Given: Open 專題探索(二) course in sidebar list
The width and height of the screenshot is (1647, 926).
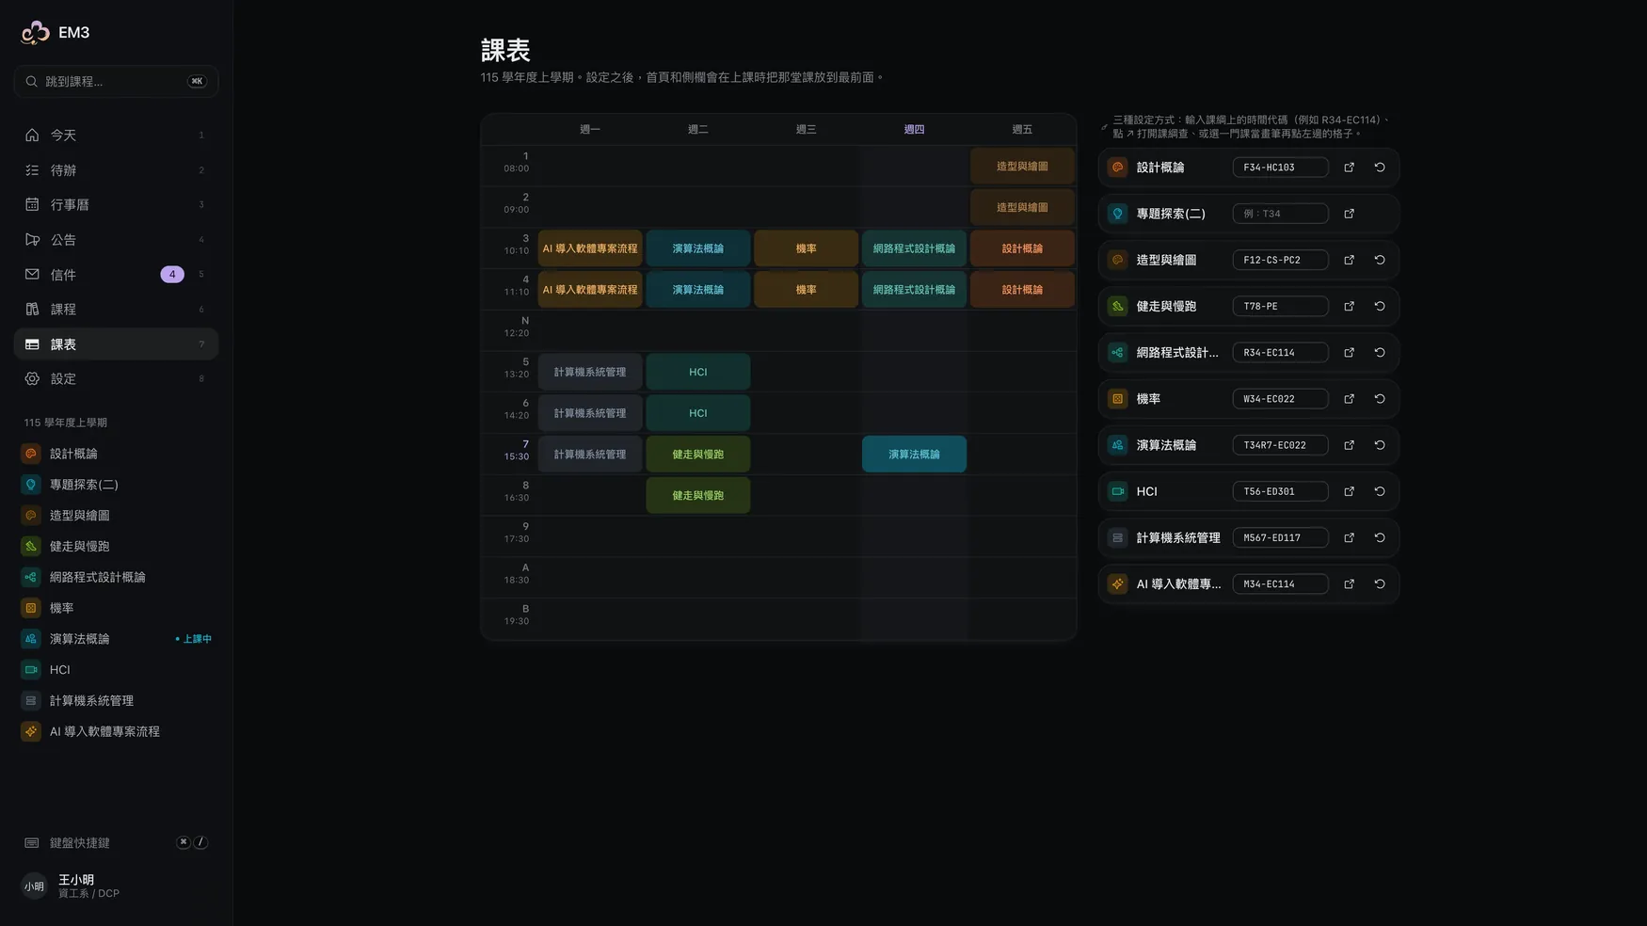Looking at the screenshot, I should [116, 485].
